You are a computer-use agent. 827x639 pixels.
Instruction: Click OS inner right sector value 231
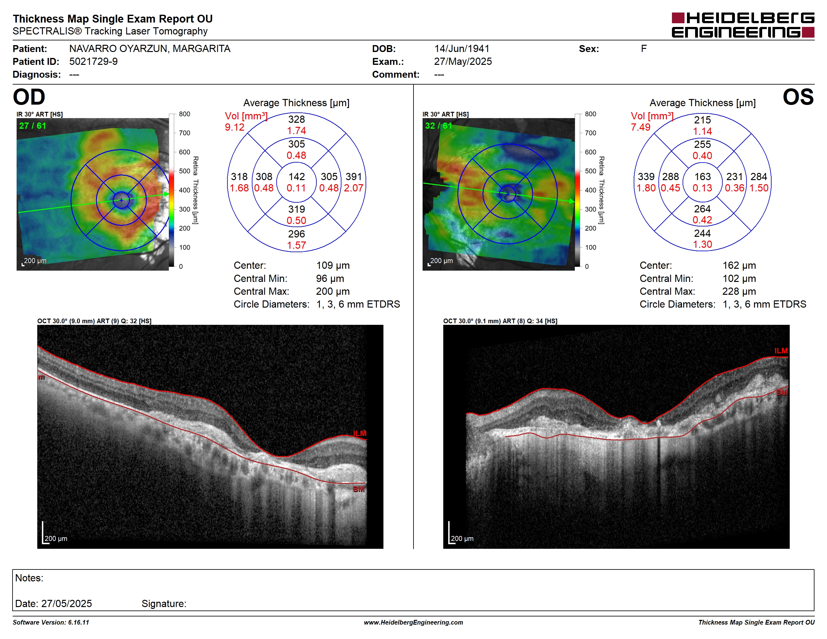[735, 177]
